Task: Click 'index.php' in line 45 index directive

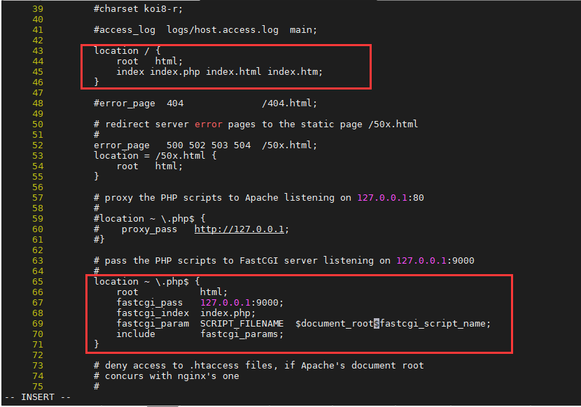Action: [175, 72]
